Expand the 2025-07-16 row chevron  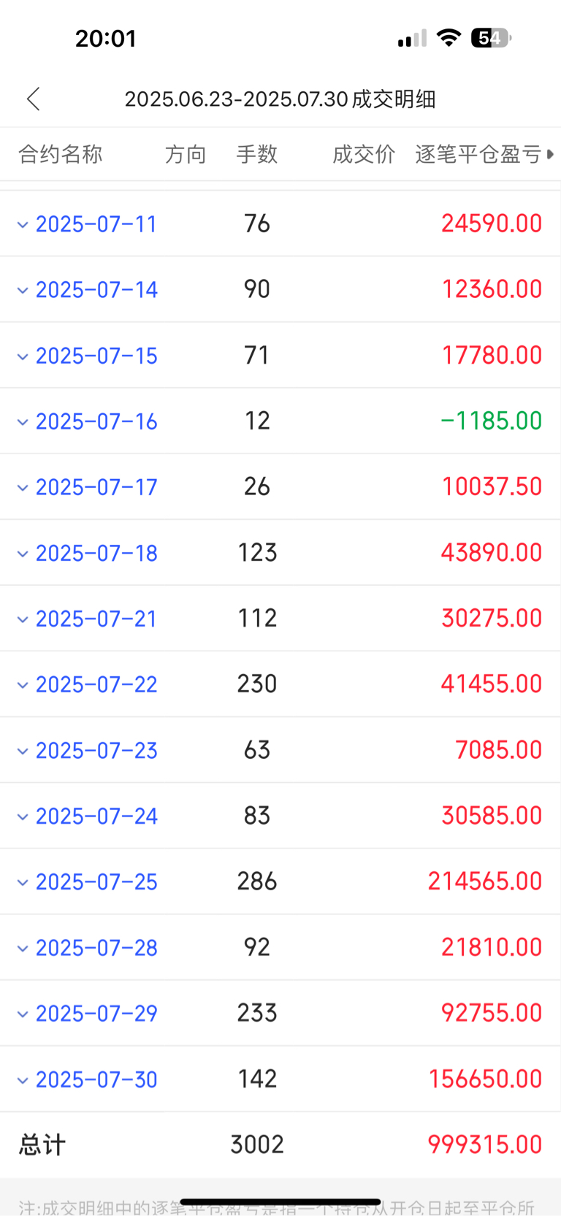[x=23, y=422]
